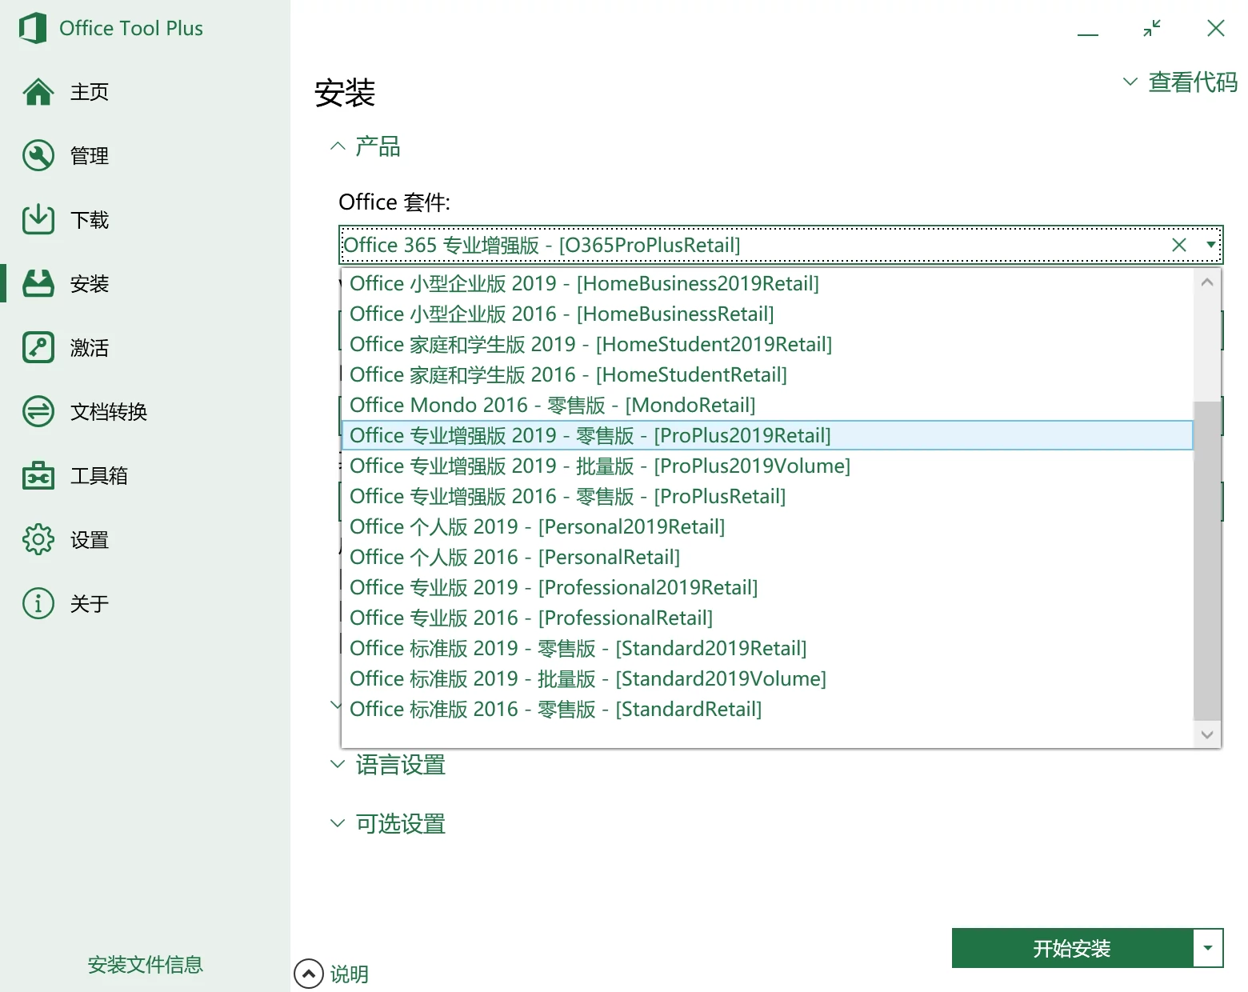Go to 主页 page
Image resolution: width=1248 pixels, height=992 pixels.
(90, 92)
